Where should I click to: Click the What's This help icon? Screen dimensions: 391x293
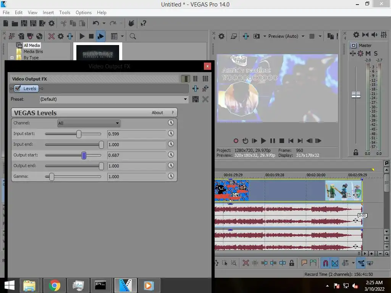[143, 23]
